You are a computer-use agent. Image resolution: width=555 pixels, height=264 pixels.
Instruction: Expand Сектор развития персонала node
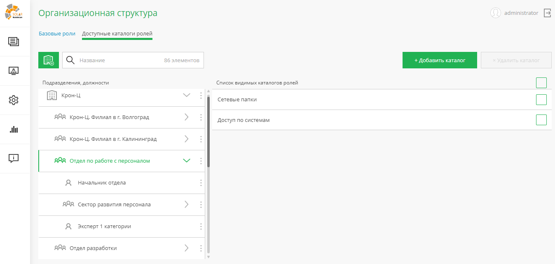click(187, 205)
